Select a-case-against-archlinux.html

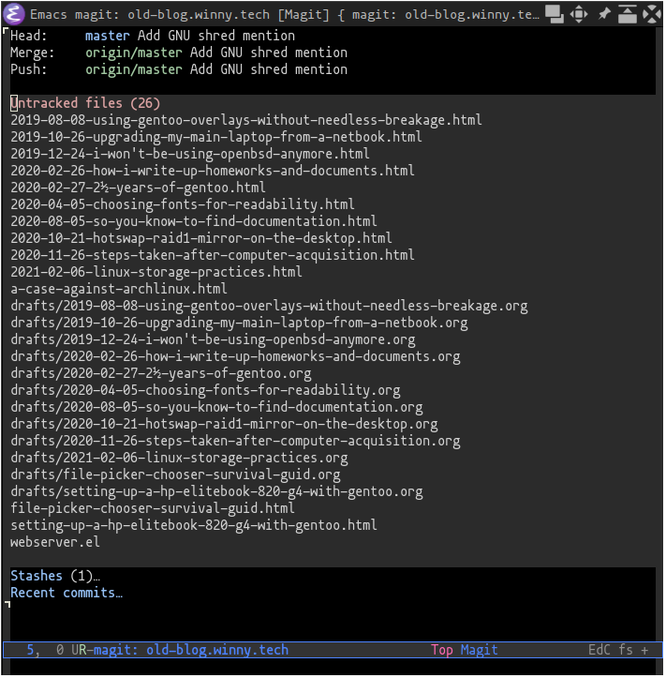[119, 289]
